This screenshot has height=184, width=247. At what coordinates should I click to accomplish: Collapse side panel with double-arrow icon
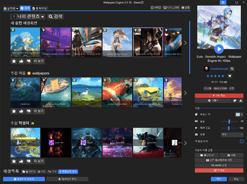(x=223, y=2)
